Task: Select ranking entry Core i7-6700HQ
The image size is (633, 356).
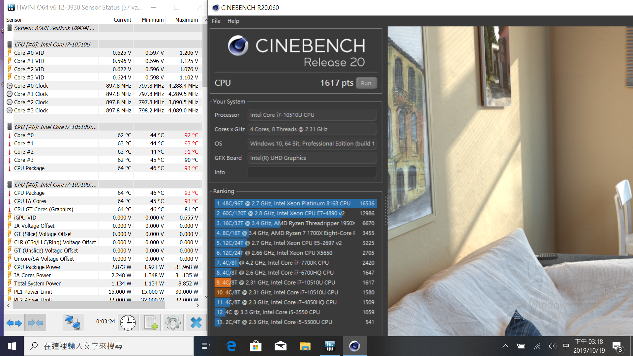Action: [295, 273]
